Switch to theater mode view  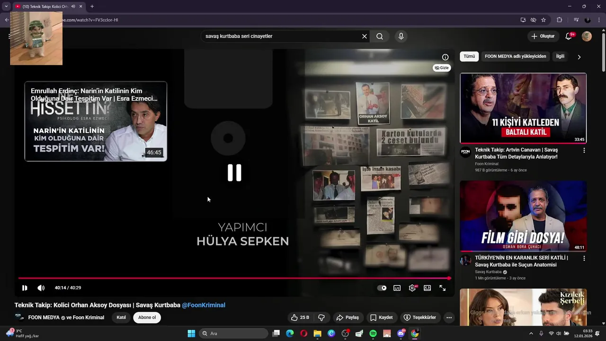click(428, 288)
